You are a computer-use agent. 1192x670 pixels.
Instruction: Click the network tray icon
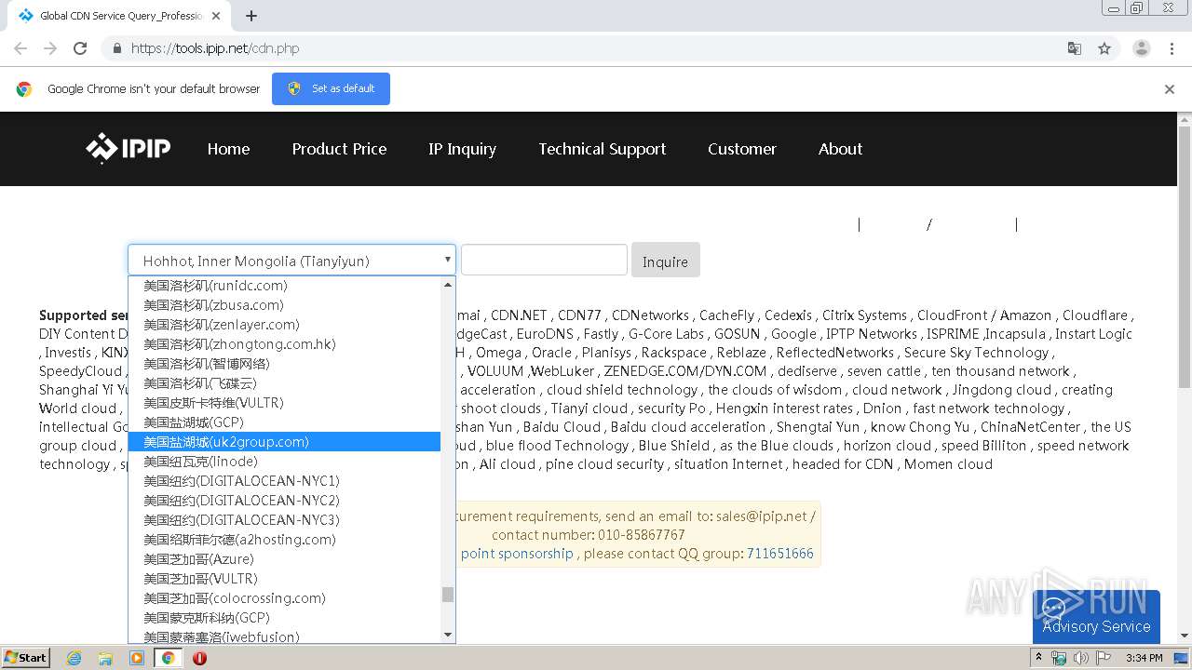pyautogui.click(x=1059, y=658)
